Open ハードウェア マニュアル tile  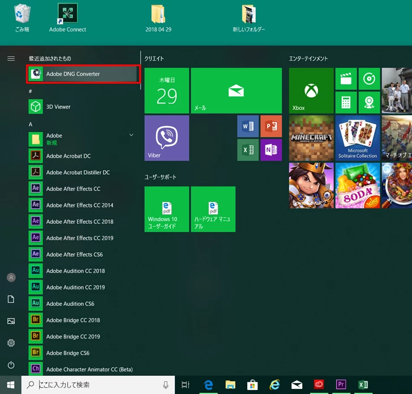[x=213, y=209]
